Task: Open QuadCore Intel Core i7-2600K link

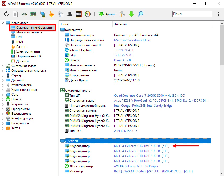Action: pos(150,96)
